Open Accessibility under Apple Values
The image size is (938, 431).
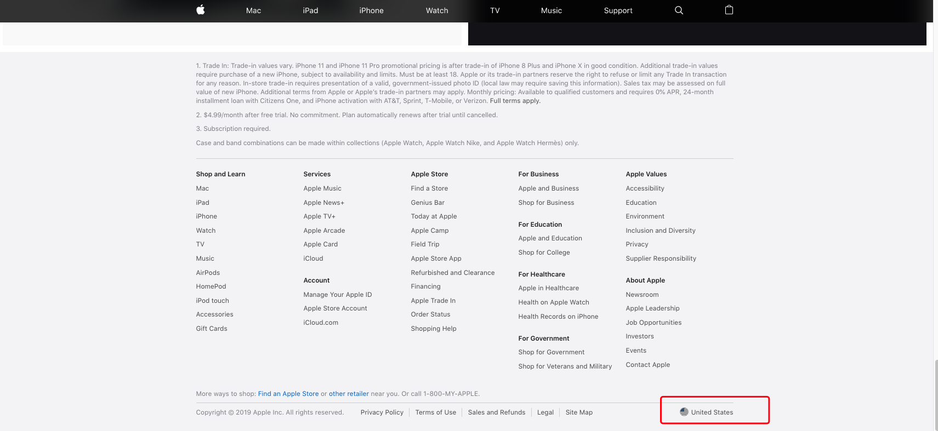tap(645, 188)
